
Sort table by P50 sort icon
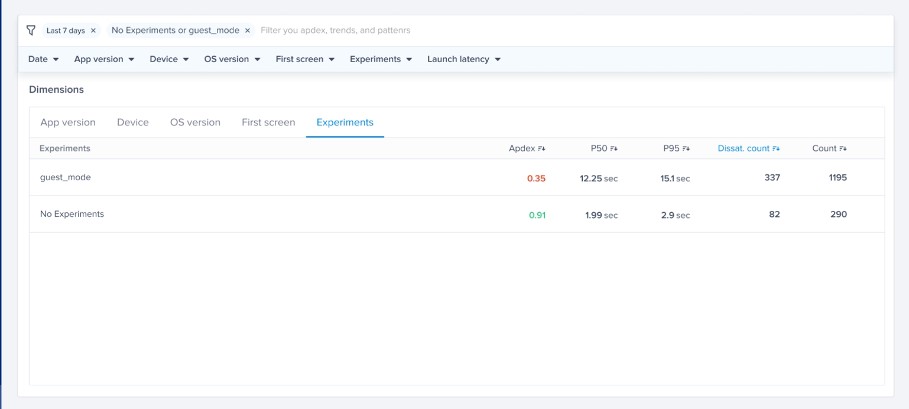pos(613,149)
